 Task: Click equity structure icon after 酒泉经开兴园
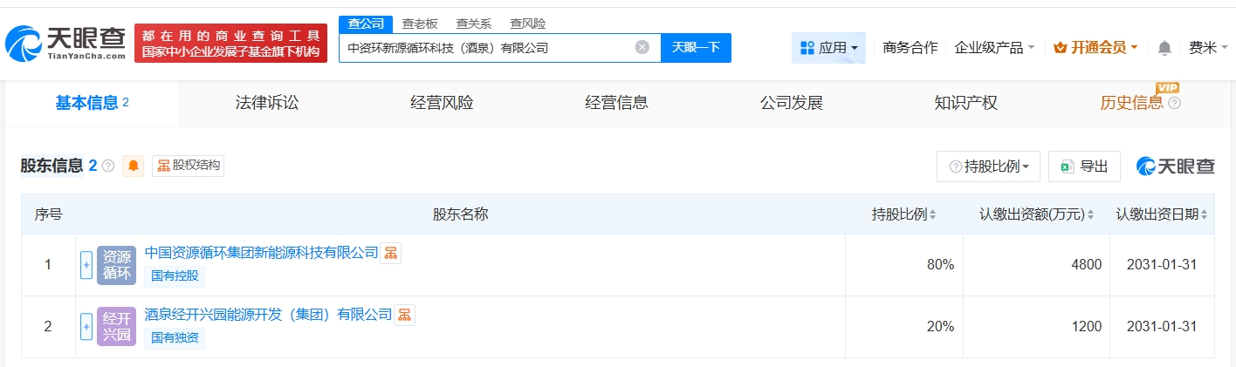404,315
